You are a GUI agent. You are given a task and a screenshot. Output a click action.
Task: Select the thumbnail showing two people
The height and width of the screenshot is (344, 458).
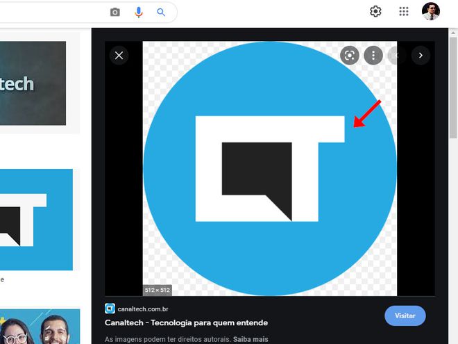point(40,327)
